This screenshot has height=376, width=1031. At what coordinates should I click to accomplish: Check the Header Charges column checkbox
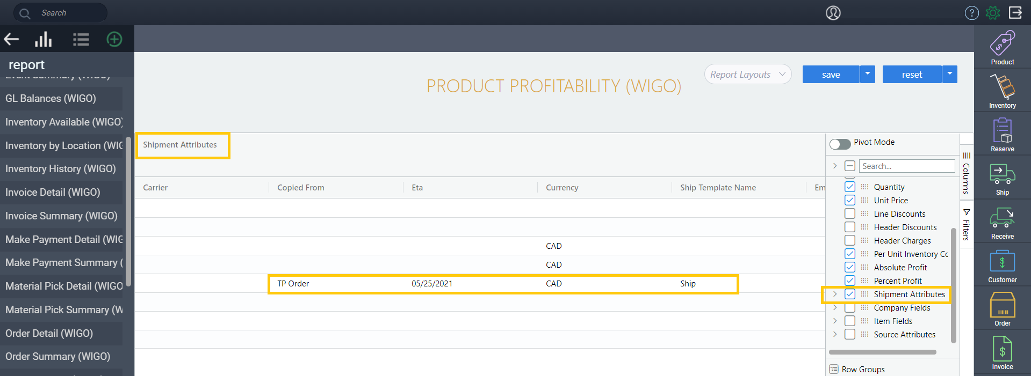point(850,240)
